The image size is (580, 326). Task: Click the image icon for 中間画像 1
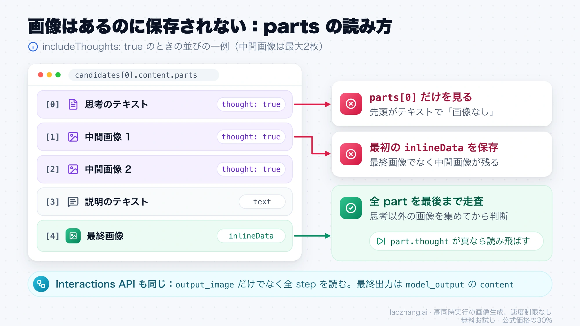click(x=73, y=137)
